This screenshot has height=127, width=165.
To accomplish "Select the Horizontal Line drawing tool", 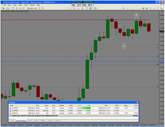I will pyautogui.click(x=136, y=8).
